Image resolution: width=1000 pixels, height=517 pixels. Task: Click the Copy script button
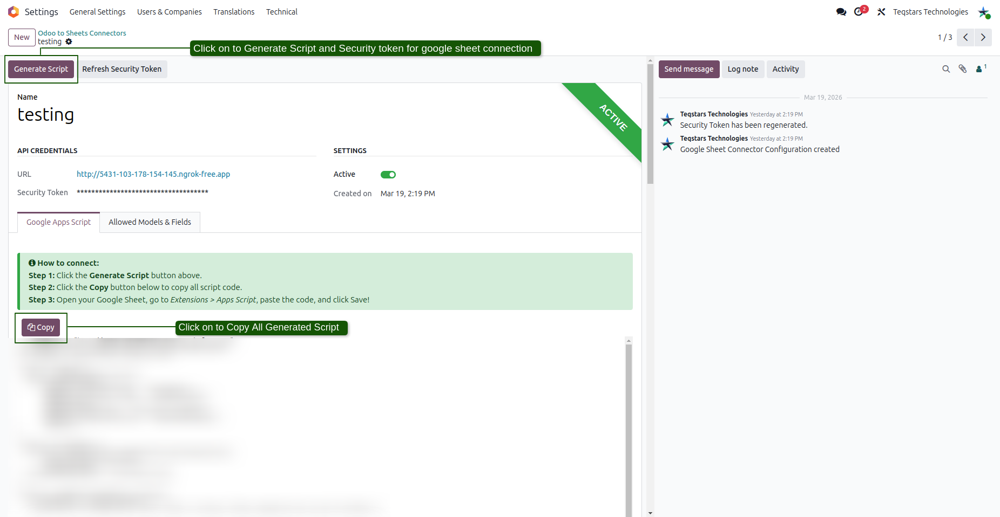click(x=41, y=327)
